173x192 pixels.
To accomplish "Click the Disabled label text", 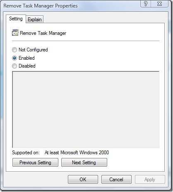I will click(27, 66).
